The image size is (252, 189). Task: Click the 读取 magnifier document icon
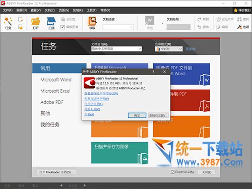(x=92, y=22)
